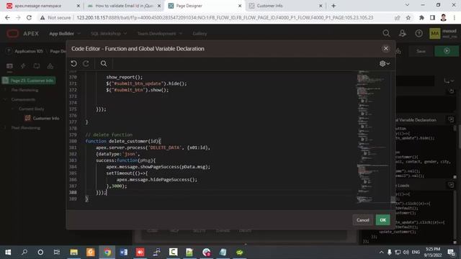Bookmark the page with the star icon
461x259 pixels.
click(x=408, y=17)
